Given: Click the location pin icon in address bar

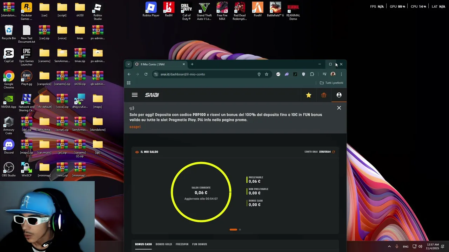Looking at the screenshot, I should tap(259, 74).
